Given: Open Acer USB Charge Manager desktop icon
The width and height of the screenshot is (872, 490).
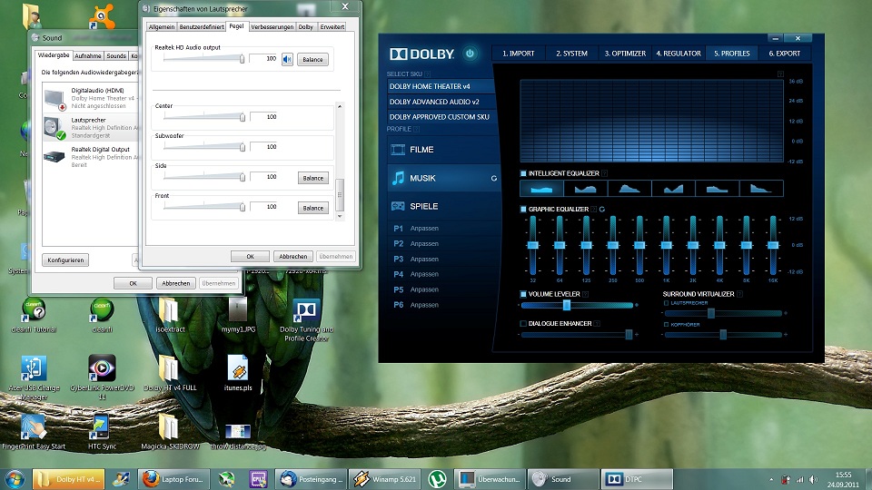Looking at the screenshot, I should [x=34, y=377].
